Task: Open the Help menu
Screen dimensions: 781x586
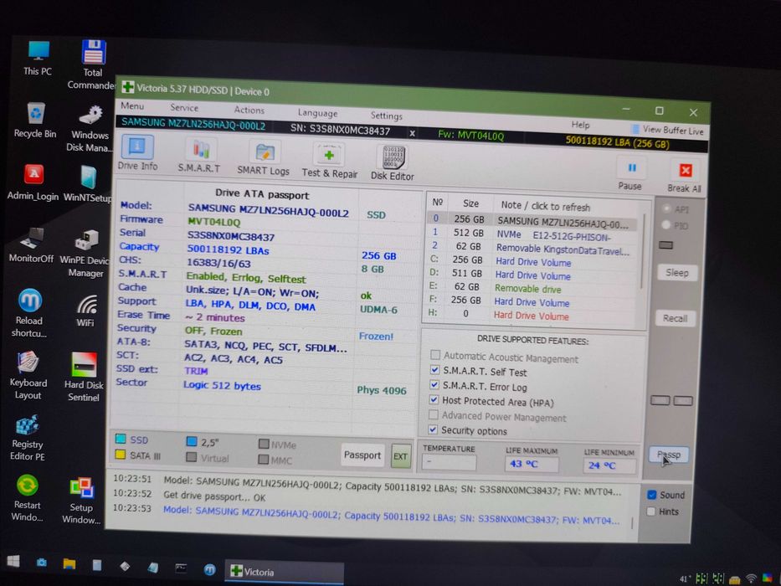Action: point(580,125)
